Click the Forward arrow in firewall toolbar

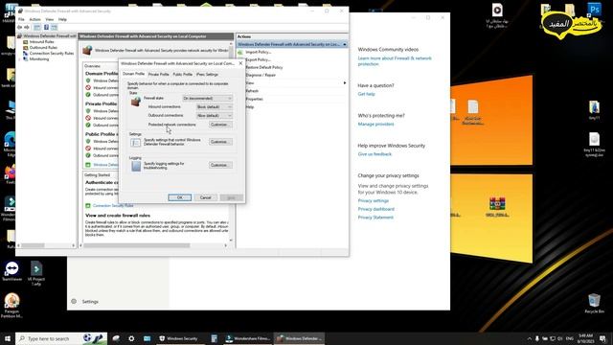(27, 28)
